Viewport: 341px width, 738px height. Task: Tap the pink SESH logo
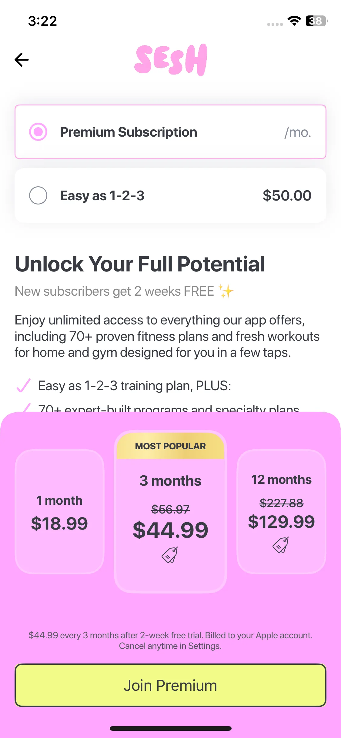click(x=171, y=60)
